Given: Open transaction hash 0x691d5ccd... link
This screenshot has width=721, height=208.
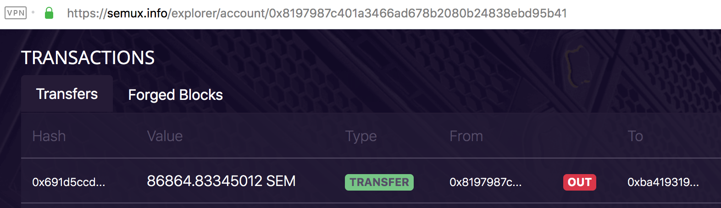Looking at the screenshot, I should 69,182.
